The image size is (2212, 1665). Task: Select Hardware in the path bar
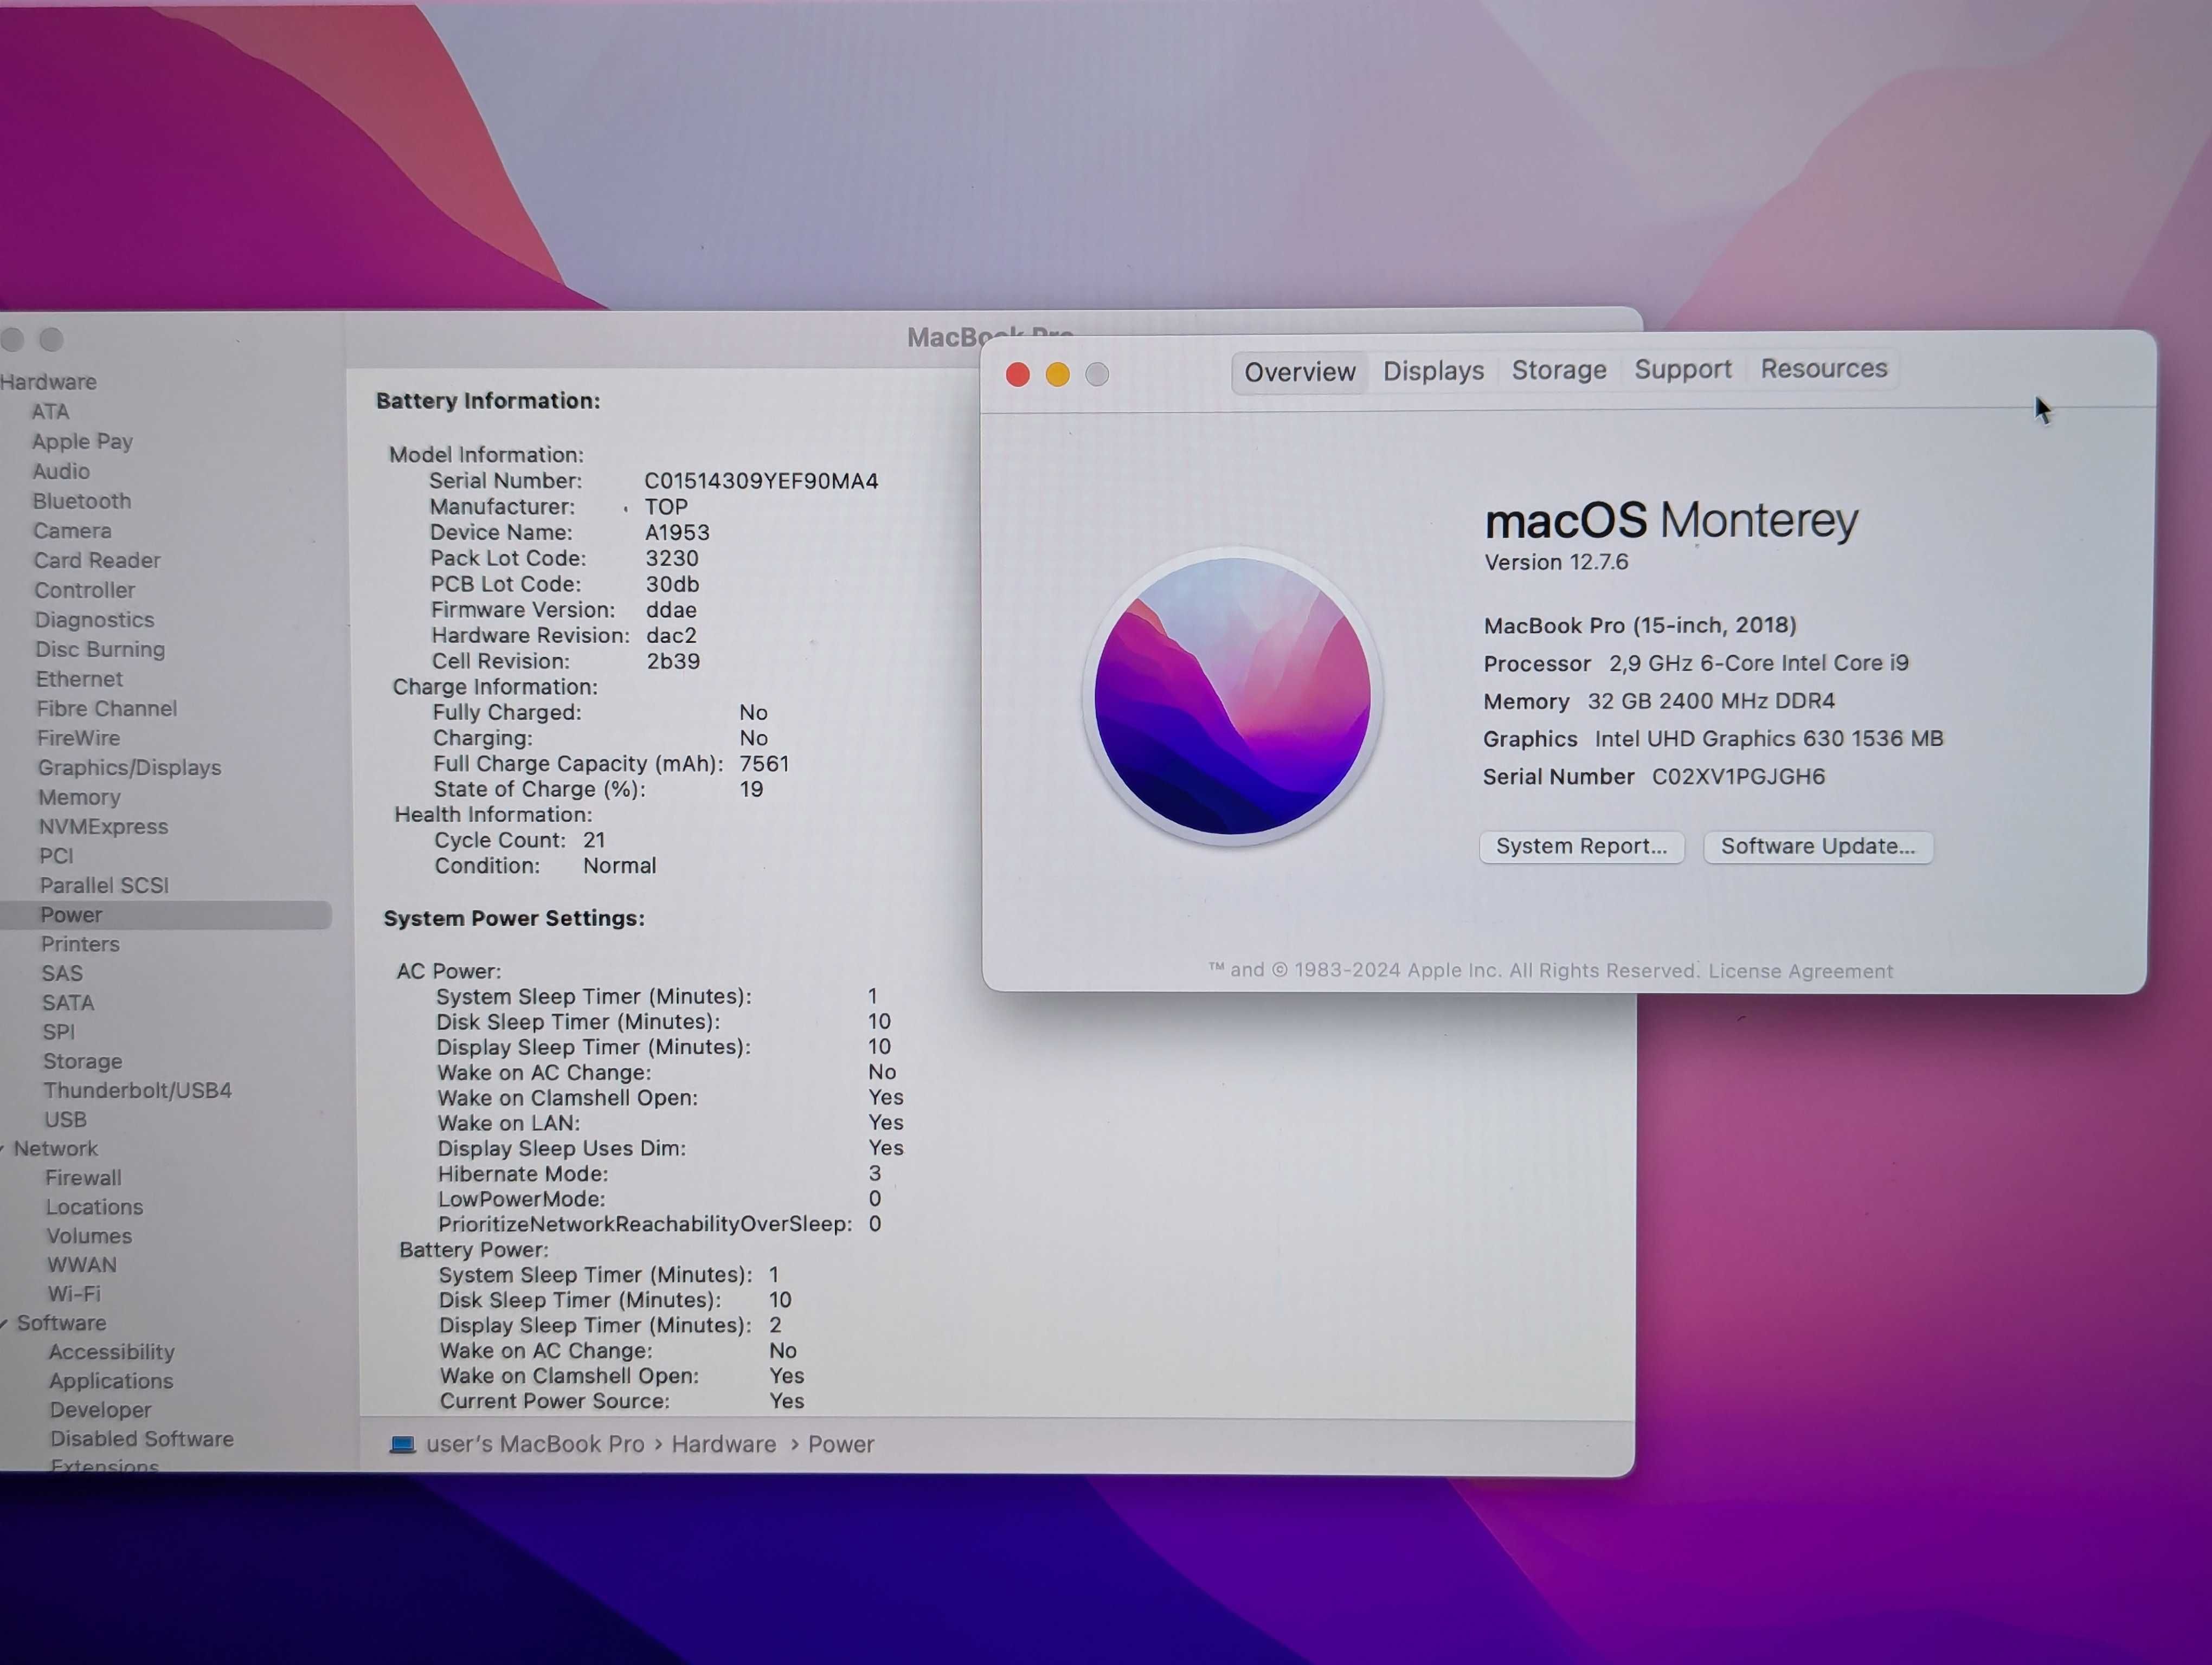coord(724,1444)
